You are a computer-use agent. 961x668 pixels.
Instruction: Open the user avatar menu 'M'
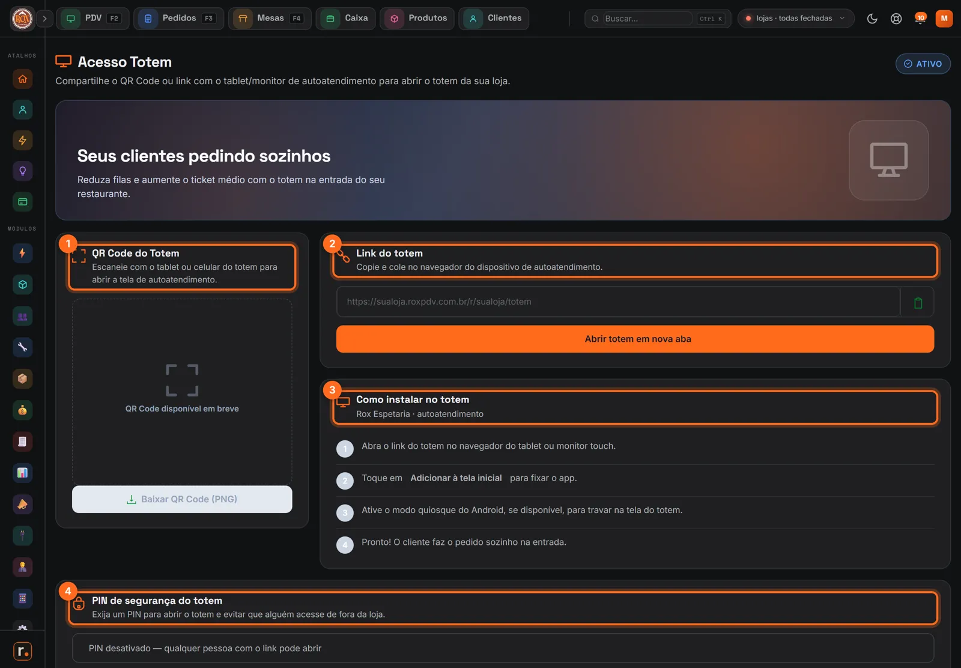point(944,19)
